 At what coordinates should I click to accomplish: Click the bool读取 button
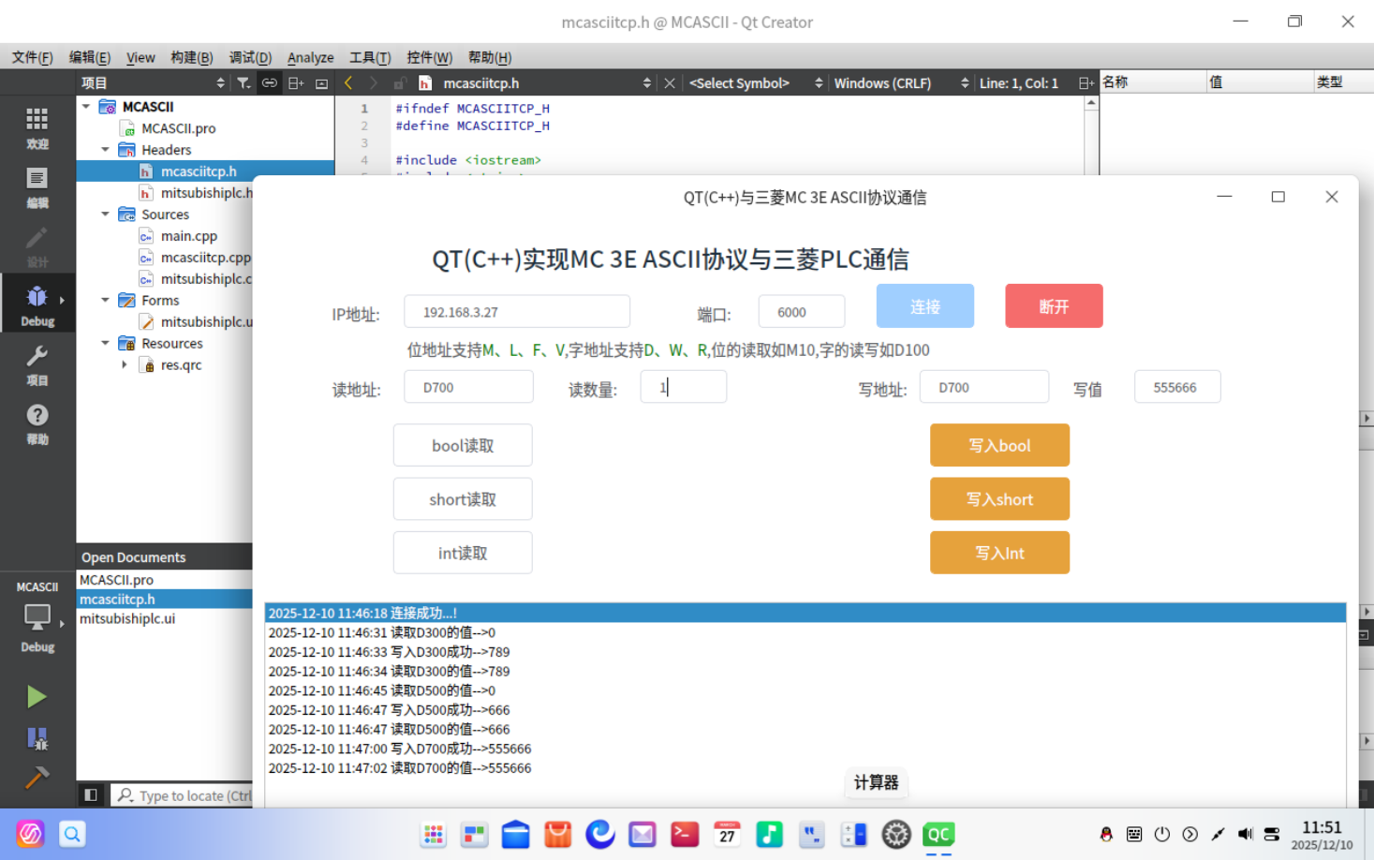coord(463,445)
